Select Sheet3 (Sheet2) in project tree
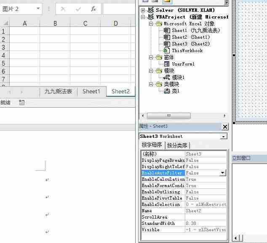 (x=191, y=44)
